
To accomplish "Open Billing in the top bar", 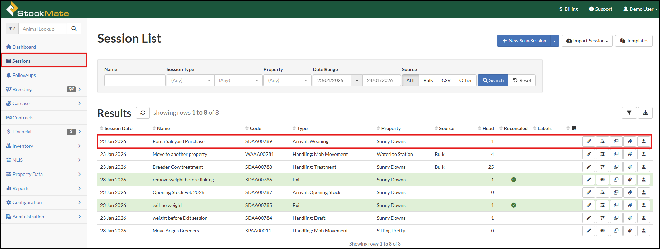I will pyautogui.click(x=569, y=9).
